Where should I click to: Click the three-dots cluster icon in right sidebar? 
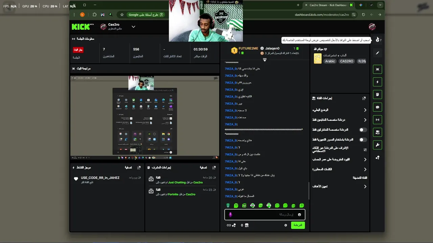coord(378,158)
